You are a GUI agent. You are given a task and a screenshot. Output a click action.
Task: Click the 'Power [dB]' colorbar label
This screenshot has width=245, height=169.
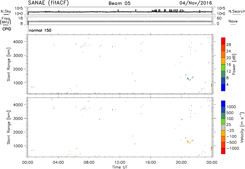pos(234,64)
